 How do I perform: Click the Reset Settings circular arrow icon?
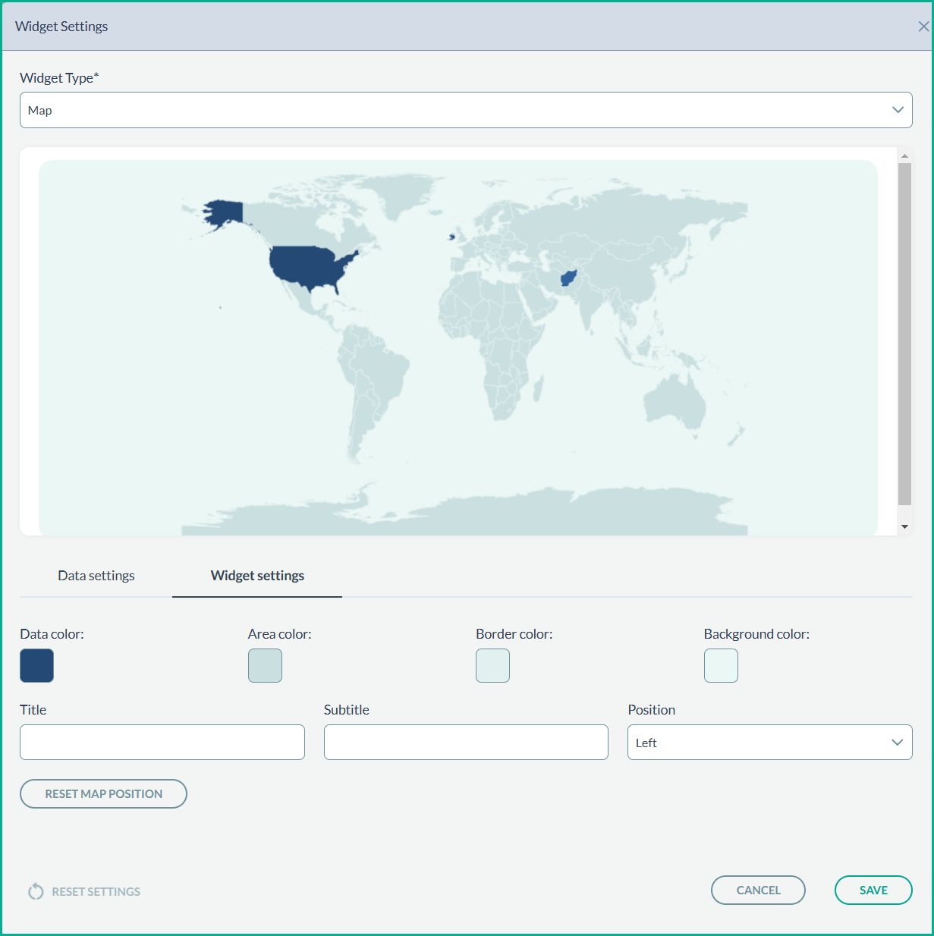point(36,891)
